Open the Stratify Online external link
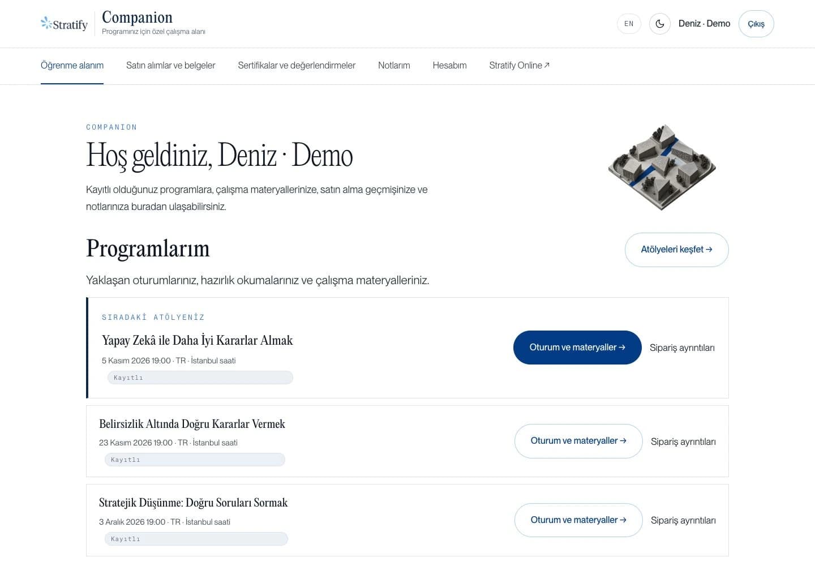This screenshot has width=815, height=566. [x=519, y=66]
